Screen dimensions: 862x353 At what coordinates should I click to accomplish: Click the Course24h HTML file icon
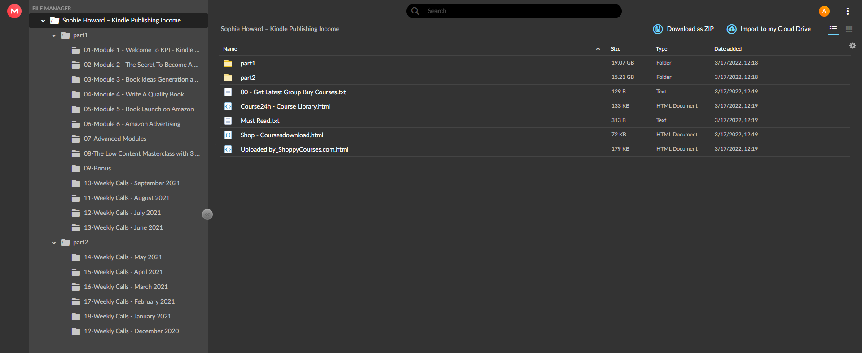click(x=228, y=106)
